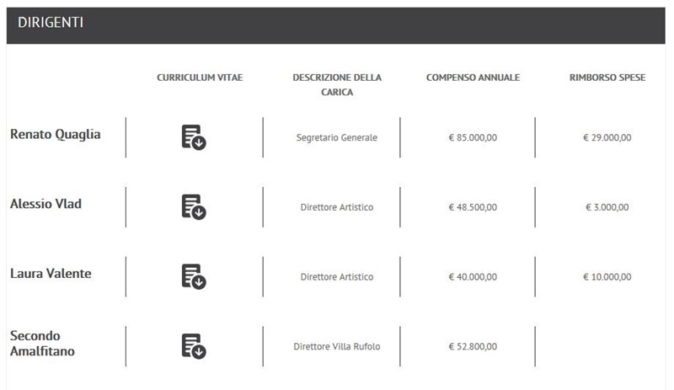This screenshot has height=390, width=674.
Task: Click the € 29.000,00 reimbursement value
Action: [x=607, y=137]
